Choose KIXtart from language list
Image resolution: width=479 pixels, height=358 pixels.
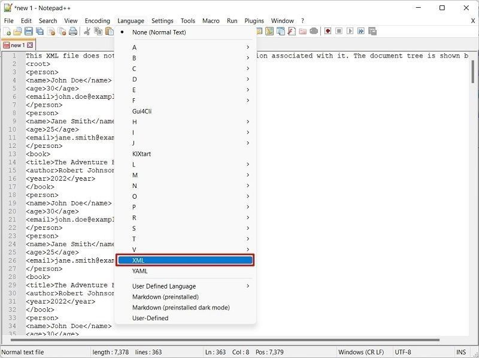(185, 154)
